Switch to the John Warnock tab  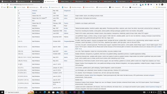pyautogui.click(x=22, y=2)
